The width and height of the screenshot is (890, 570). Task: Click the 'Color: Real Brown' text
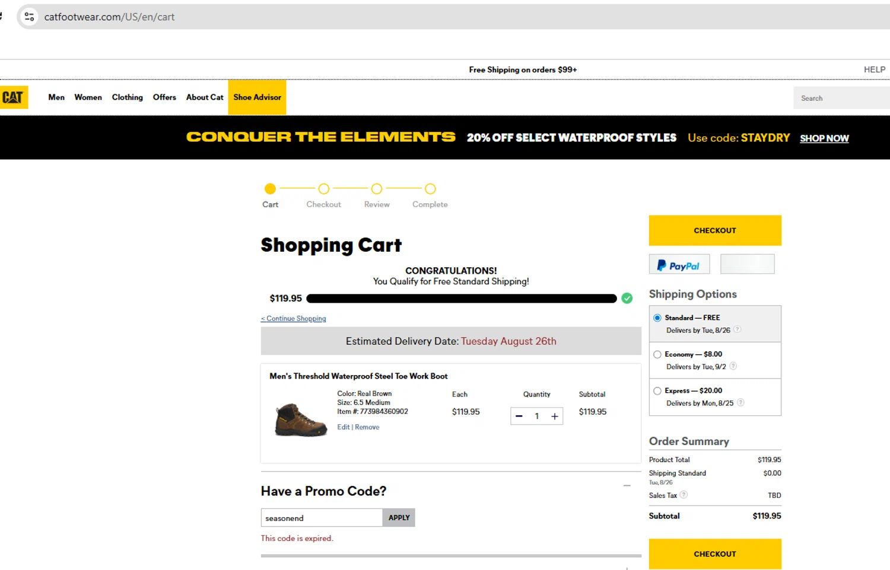click(364, 393)
